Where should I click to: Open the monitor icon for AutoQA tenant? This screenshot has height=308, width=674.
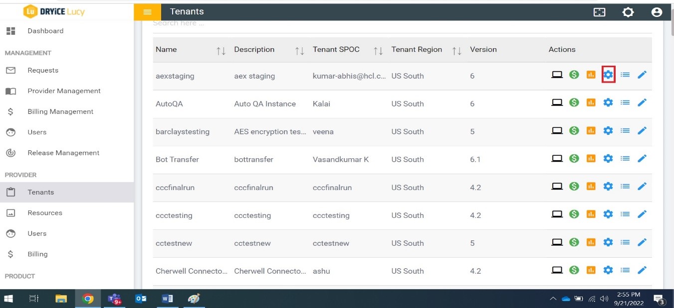557,103
